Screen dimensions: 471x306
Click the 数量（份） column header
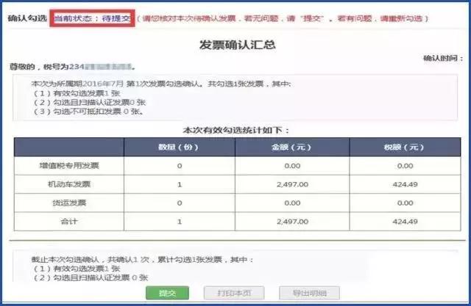[x=178, y=147]
